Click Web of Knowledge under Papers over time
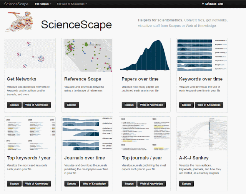 (151, 105)
